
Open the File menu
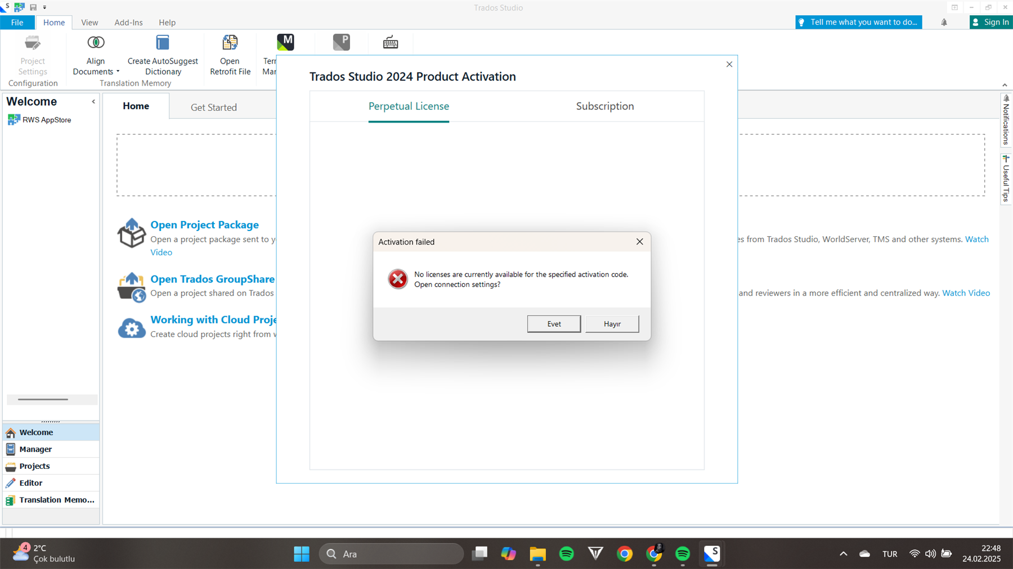(17, 22)
